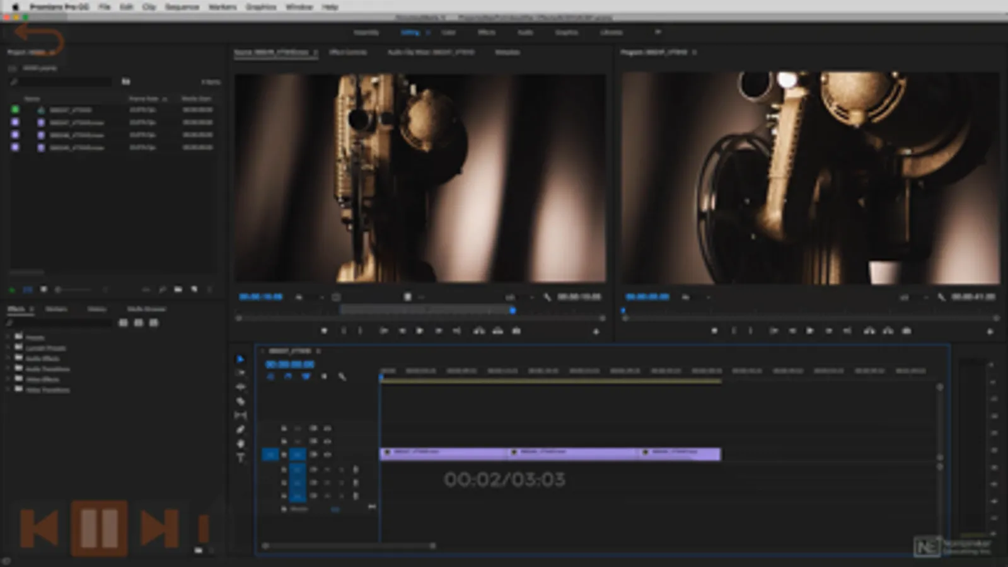Open the Color workspace
1008x567 pixels.
click(x=448, y=32)
